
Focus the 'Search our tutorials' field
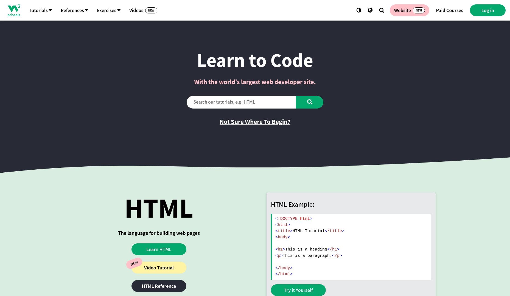click(x=241, y=102)
